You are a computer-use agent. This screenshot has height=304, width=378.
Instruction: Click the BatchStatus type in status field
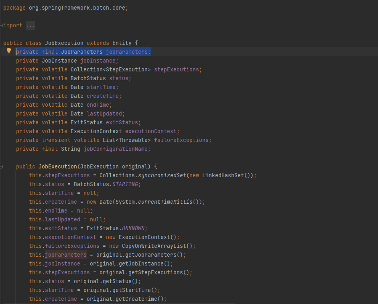click(x=88, y=79)
